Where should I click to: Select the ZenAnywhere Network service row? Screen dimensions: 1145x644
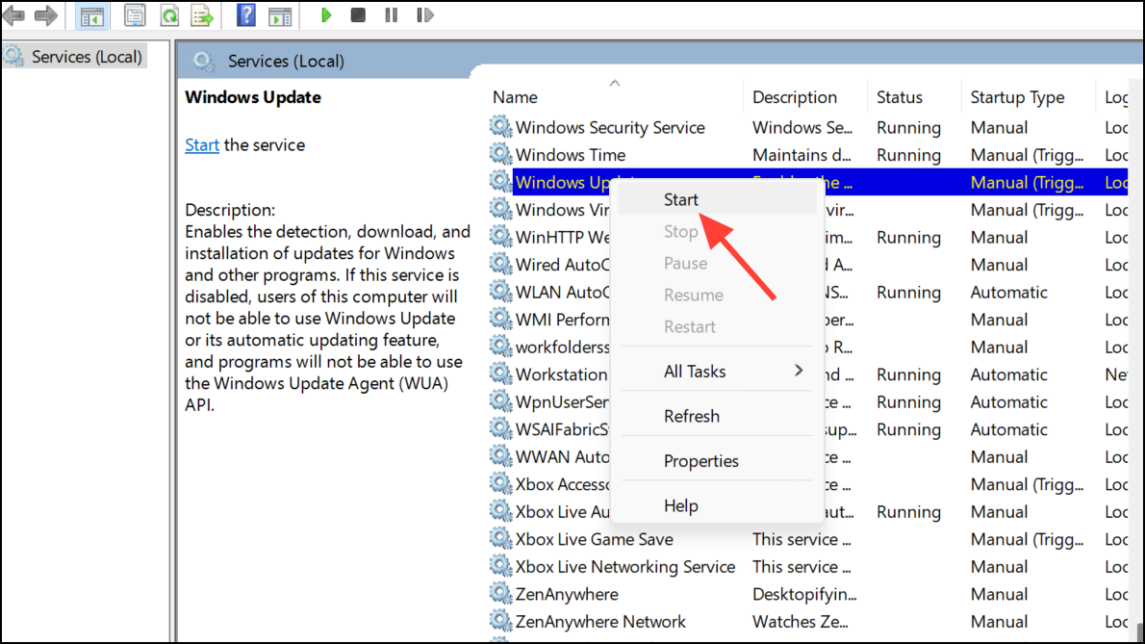(808, 621)
